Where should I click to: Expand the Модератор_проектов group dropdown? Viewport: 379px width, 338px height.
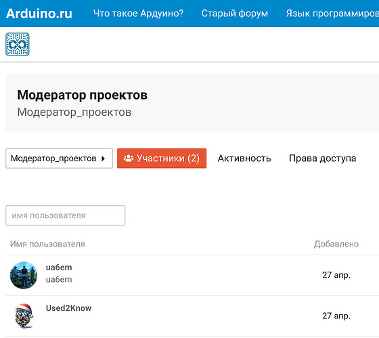60,159
